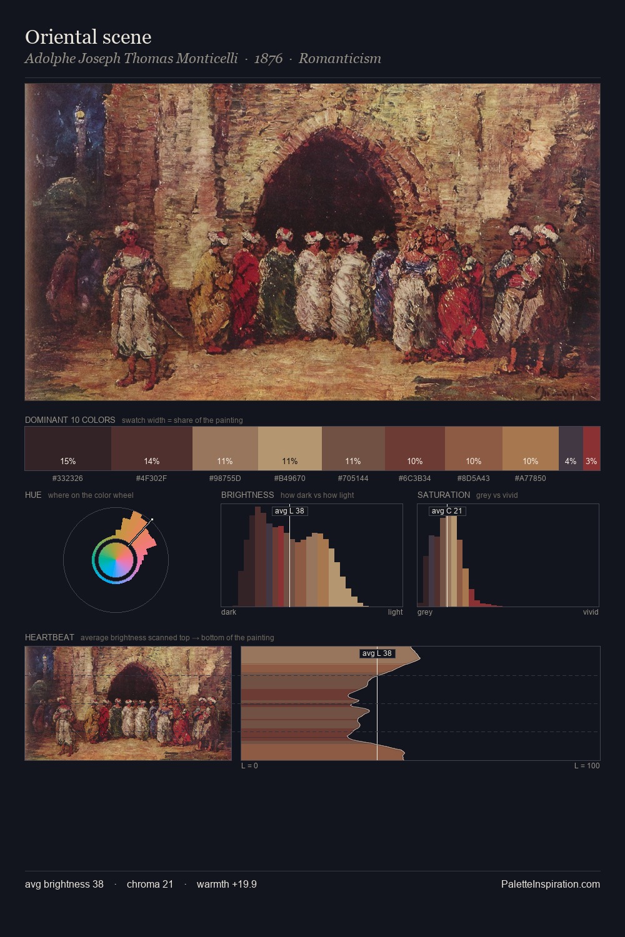Screen dimensions: 625x937
Task: Click the HEARTBEAT section heading
Action: point(49,637)
